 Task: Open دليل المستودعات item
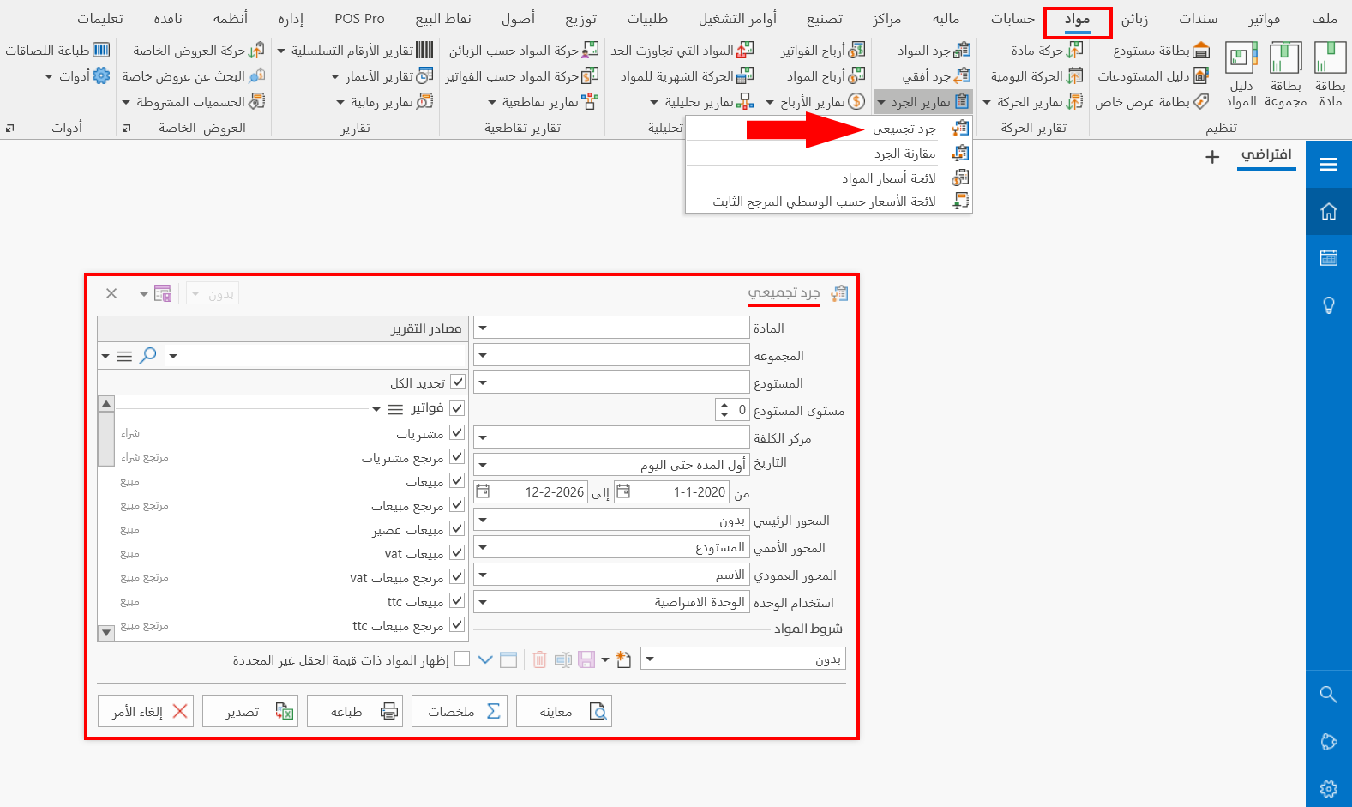click(1153, 76)
